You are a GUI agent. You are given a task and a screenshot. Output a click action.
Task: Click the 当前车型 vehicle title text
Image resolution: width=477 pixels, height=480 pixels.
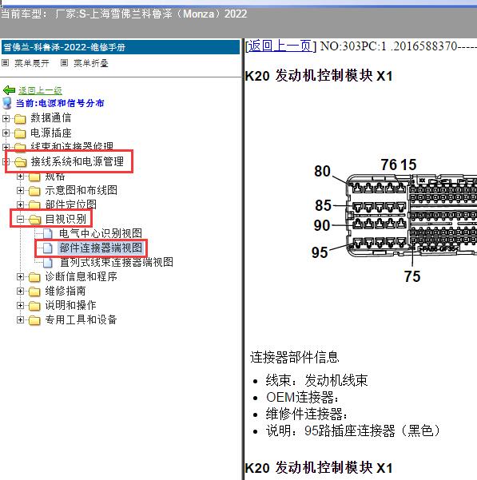[x=124, y=14]
